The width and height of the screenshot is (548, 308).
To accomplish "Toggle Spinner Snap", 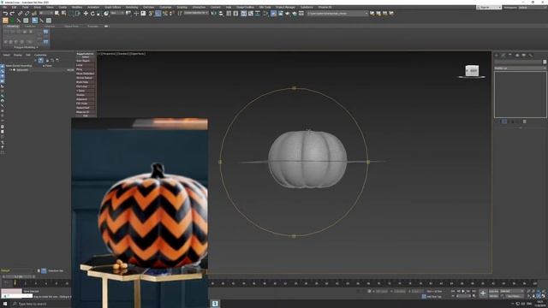I will point(171,14).
